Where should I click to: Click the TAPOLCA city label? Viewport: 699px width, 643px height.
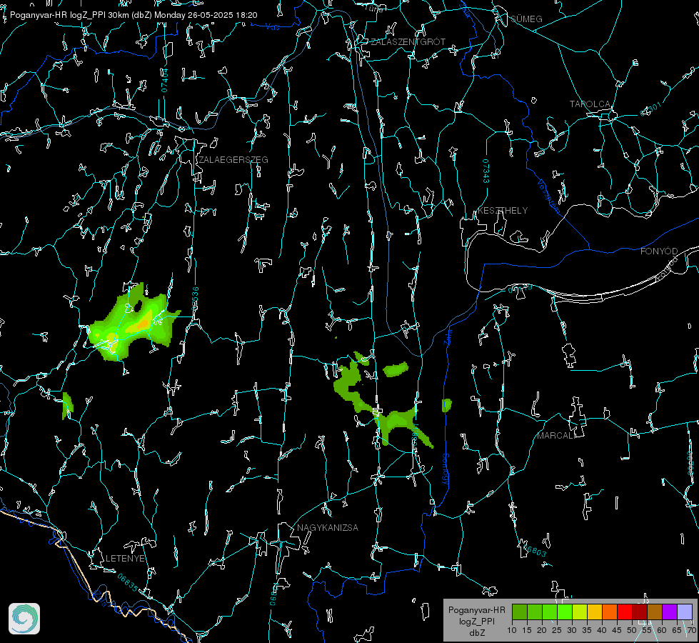590,104
